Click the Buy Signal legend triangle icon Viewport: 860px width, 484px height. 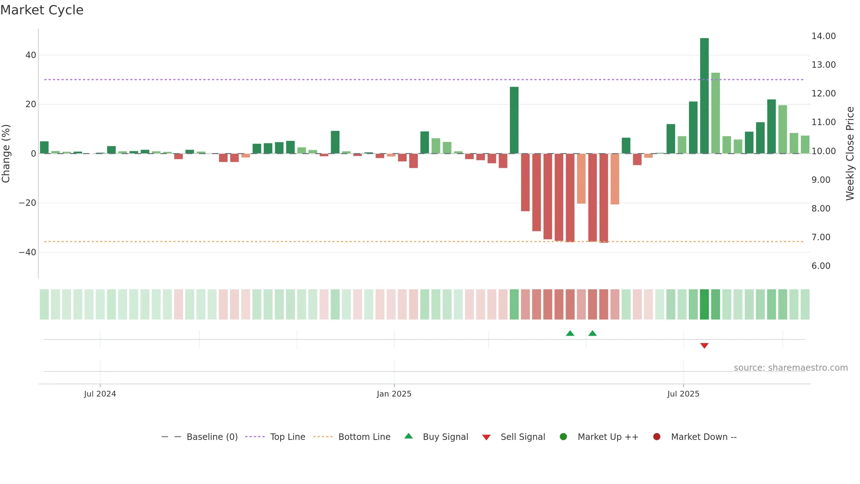click(x=408, y=436)
